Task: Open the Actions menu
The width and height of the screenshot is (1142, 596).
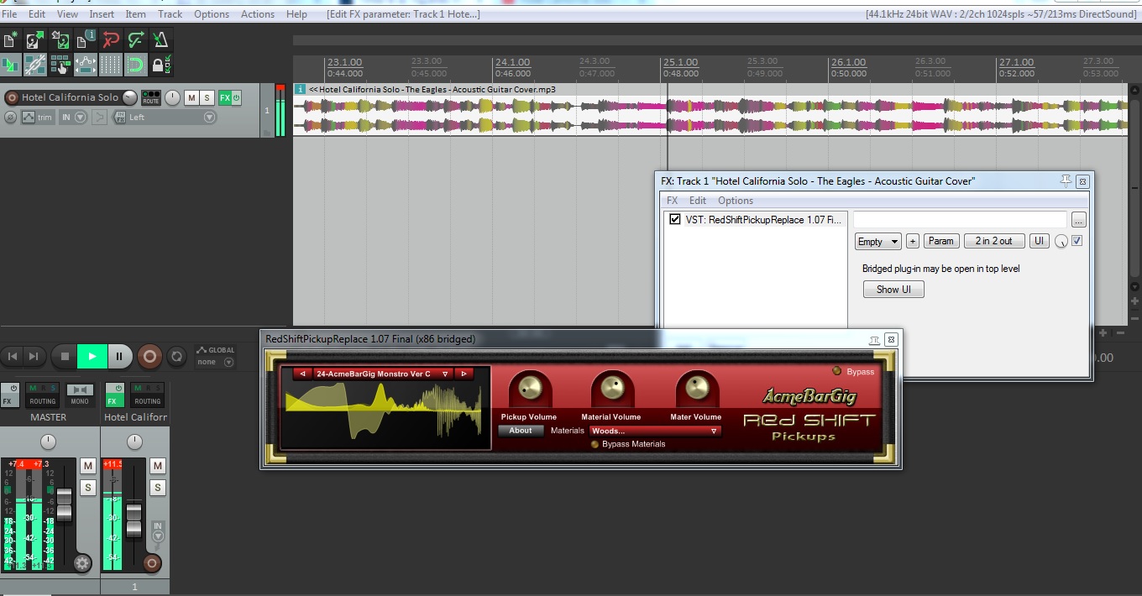Action: (258, 14)
